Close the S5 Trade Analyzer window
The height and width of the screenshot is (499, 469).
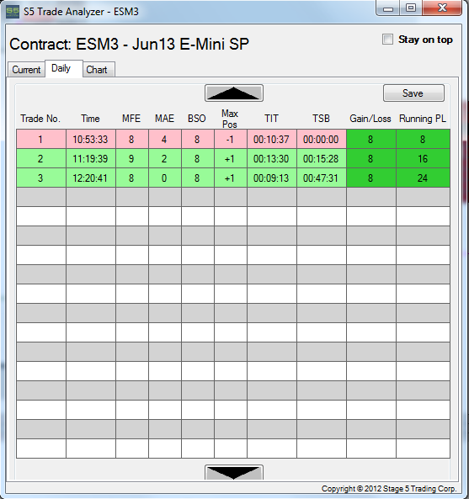click(x=442, y=8)
